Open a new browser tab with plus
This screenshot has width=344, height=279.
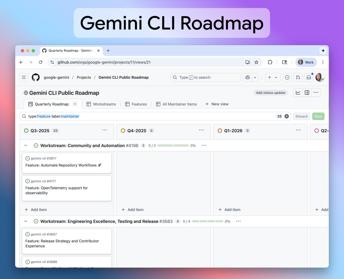coord(108,51)
